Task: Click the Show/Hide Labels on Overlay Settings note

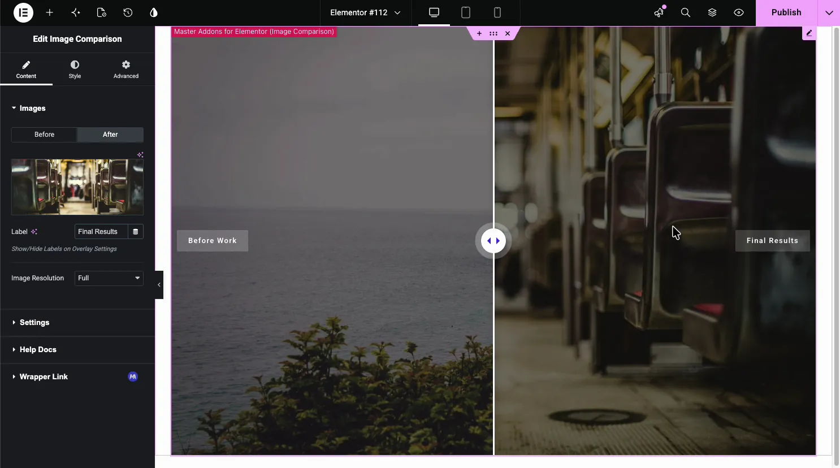Action: (64, 249)
